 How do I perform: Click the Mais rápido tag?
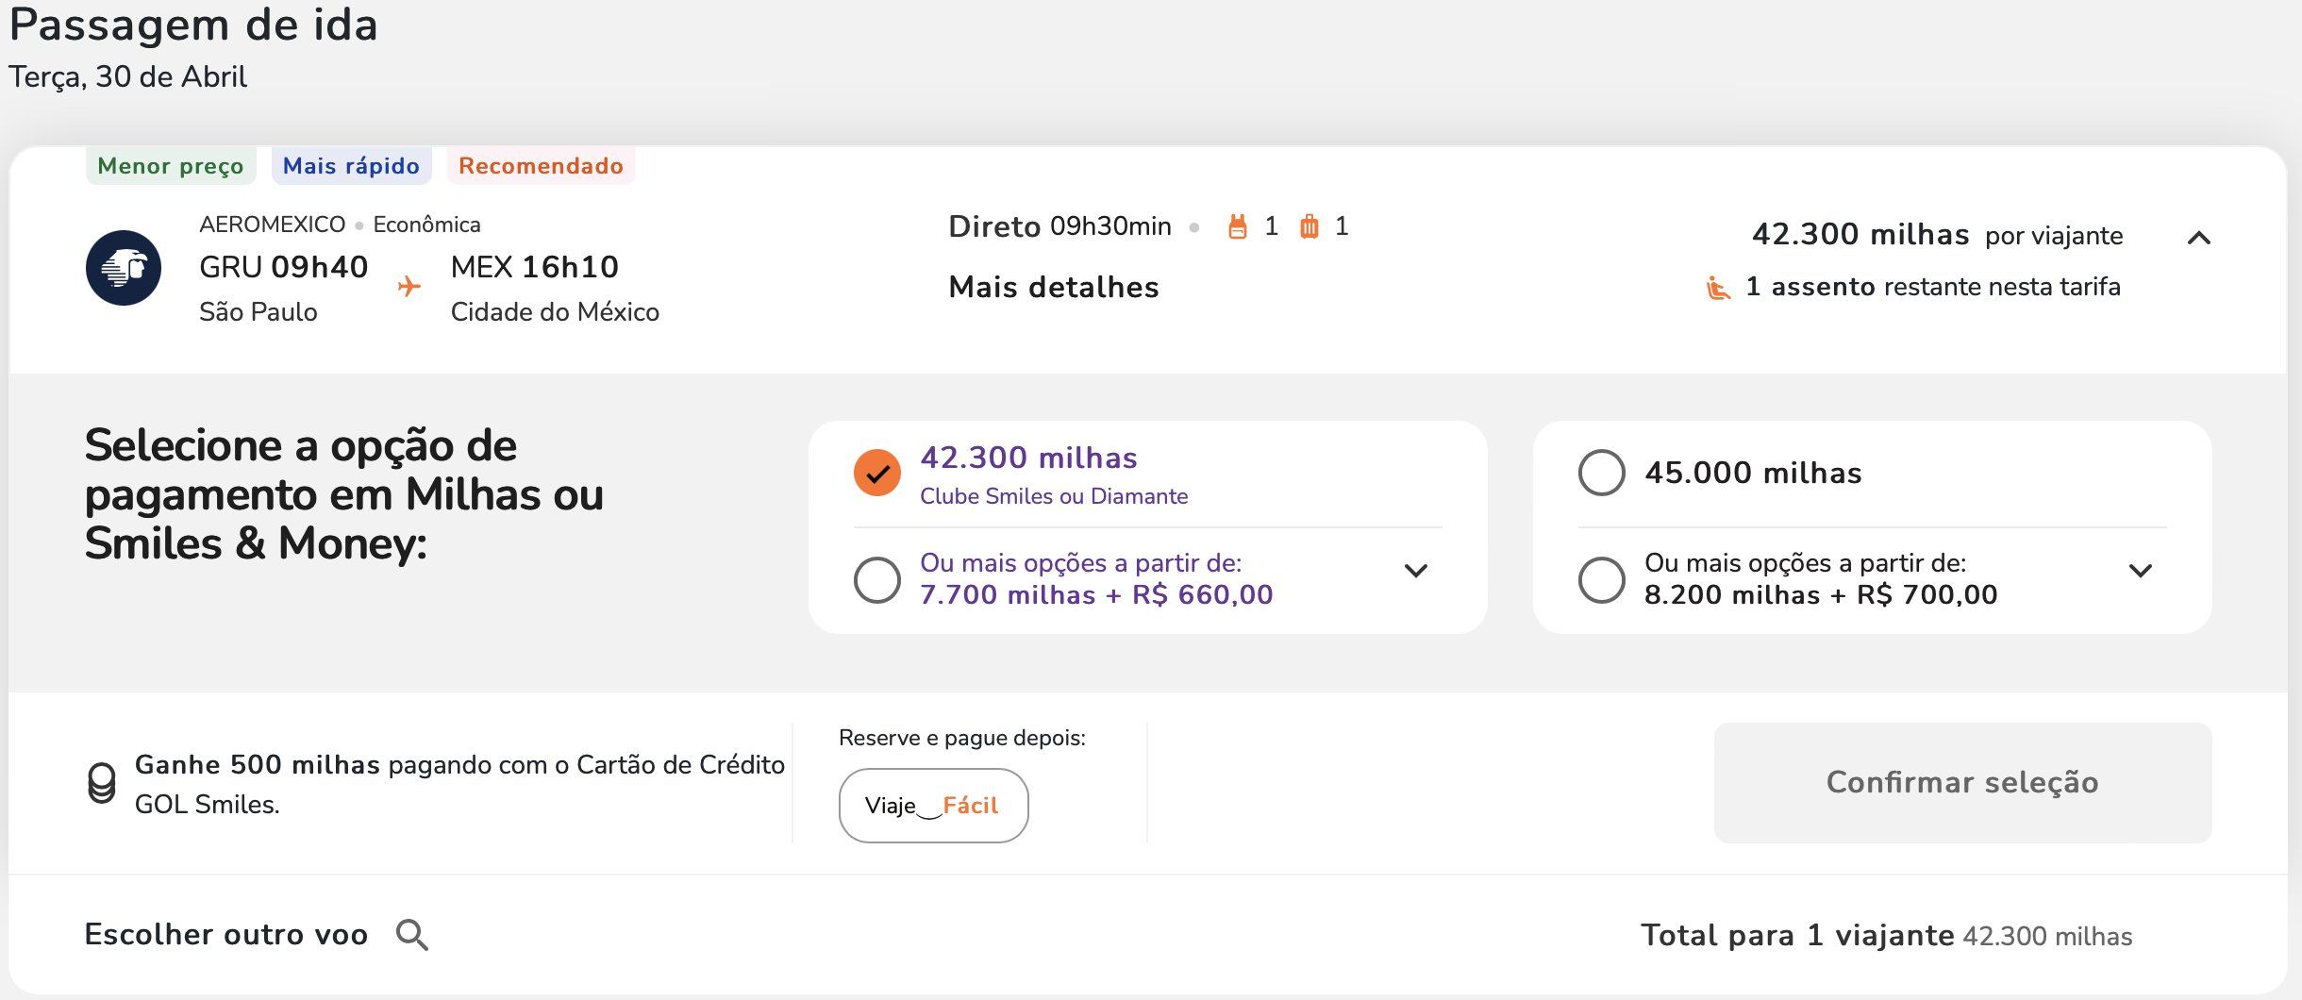click(351, 166)
